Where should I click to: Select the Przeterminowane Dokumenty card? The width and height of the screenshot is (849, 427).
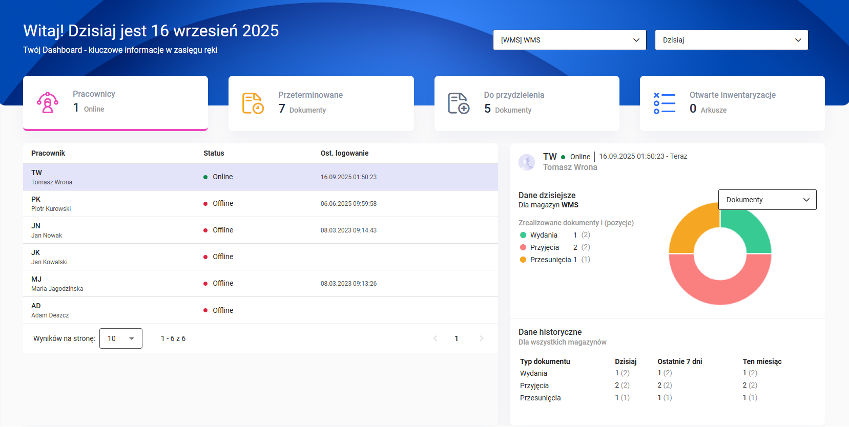click(321, 103)
